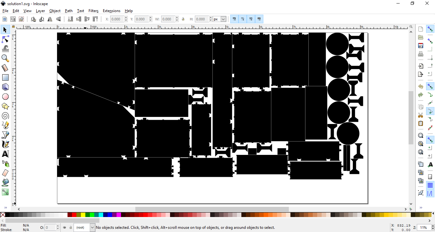
Task: Click the Open document folder icon
Action: click(x=421, y=37)
